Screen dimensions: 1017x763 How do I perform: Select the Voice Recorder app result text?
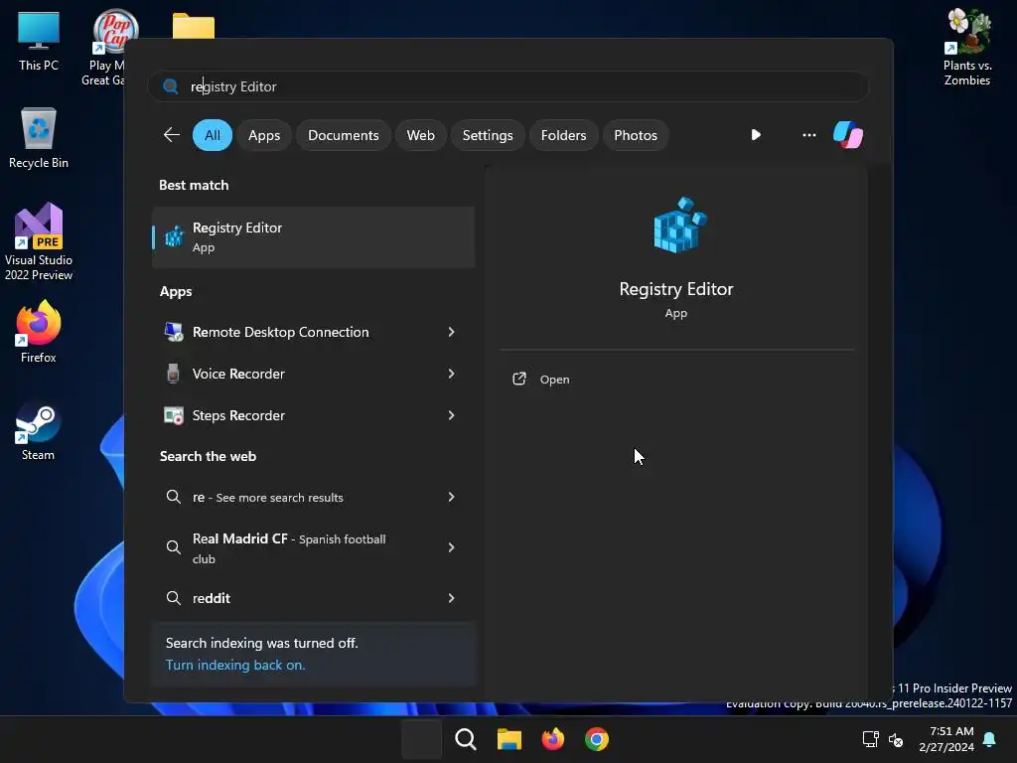[238, 374]
